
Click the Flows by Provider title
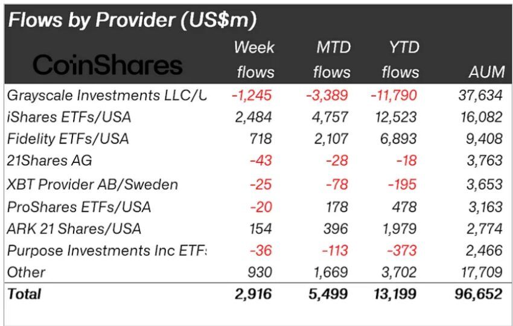click(x=132, y=20)
